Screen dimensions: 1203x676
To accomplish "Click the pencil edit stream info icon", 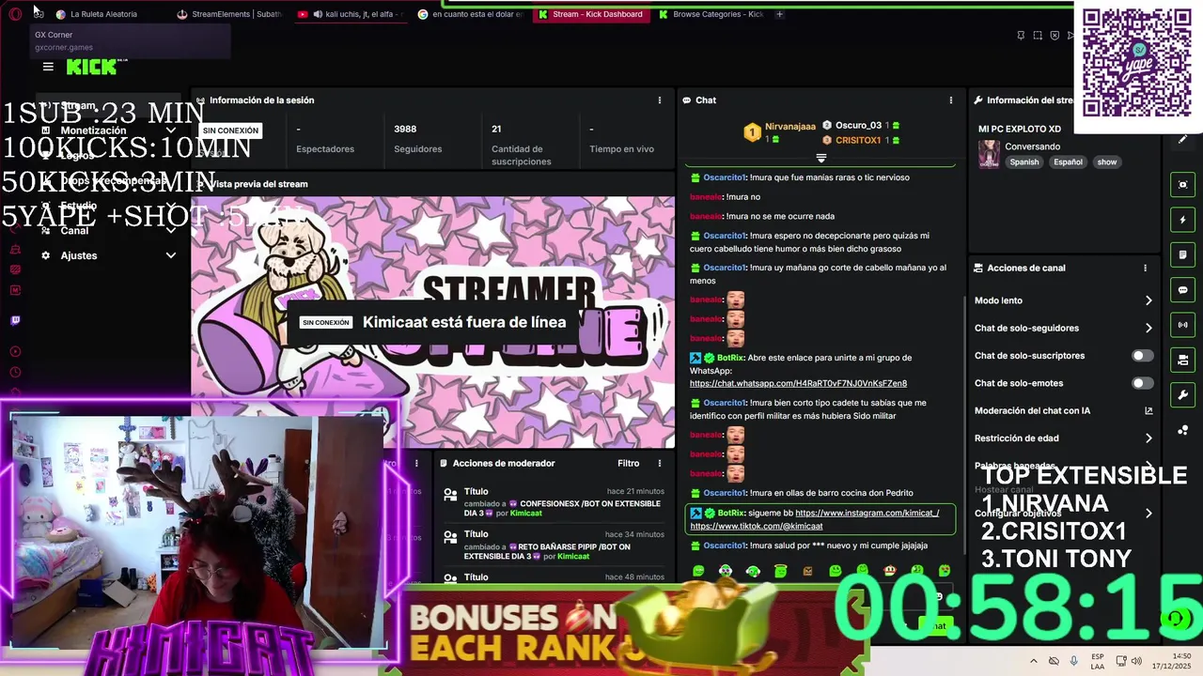I will 1183,139.
